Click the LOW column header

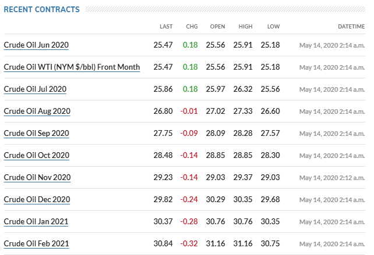273,26
